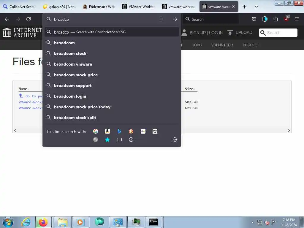
Task: Open SIGN UP | LOG IN link
Action: (206, 33)
